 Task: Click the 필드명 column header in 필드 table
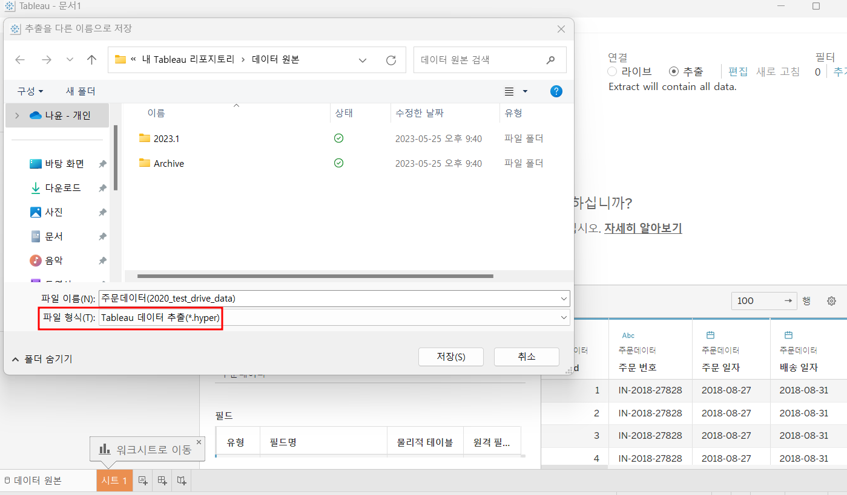pos(283,442)
